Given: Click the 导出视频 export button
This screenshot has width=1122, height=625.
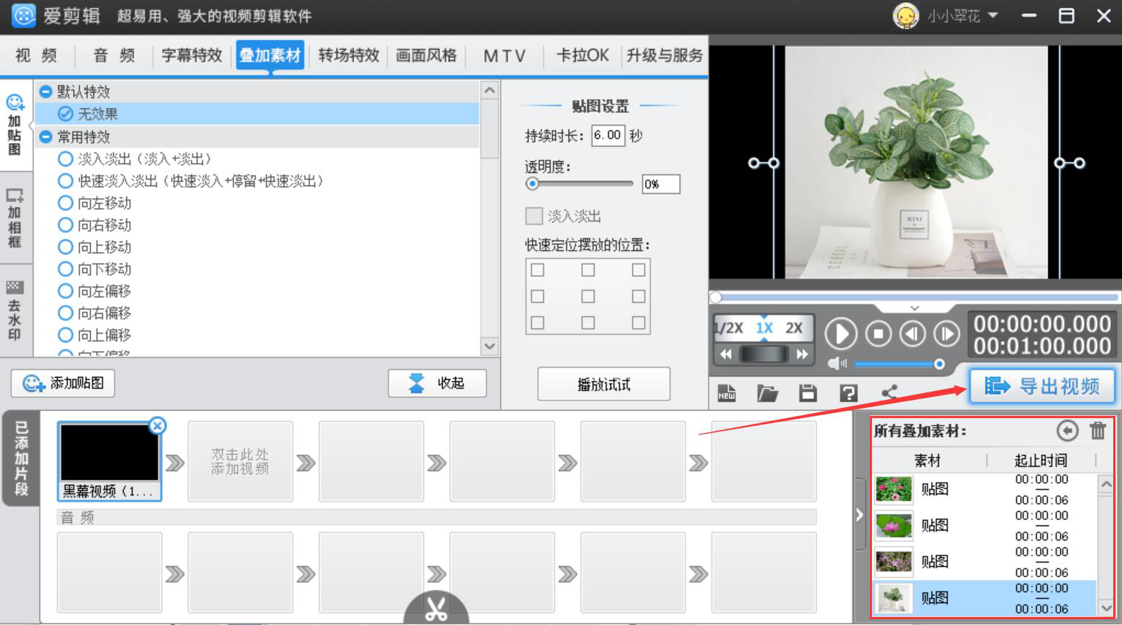Looking at the screenshot, I should (1042, 386).
